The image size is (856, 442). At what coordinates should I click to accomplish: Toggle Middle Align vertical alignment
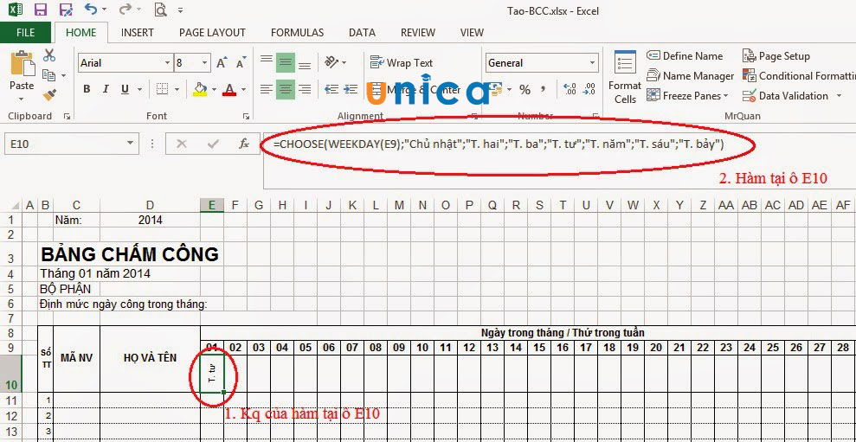coord(286,63)
